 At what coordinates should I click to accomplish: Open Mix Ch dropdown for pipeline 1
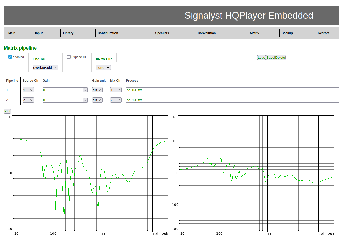coord(116,90)
